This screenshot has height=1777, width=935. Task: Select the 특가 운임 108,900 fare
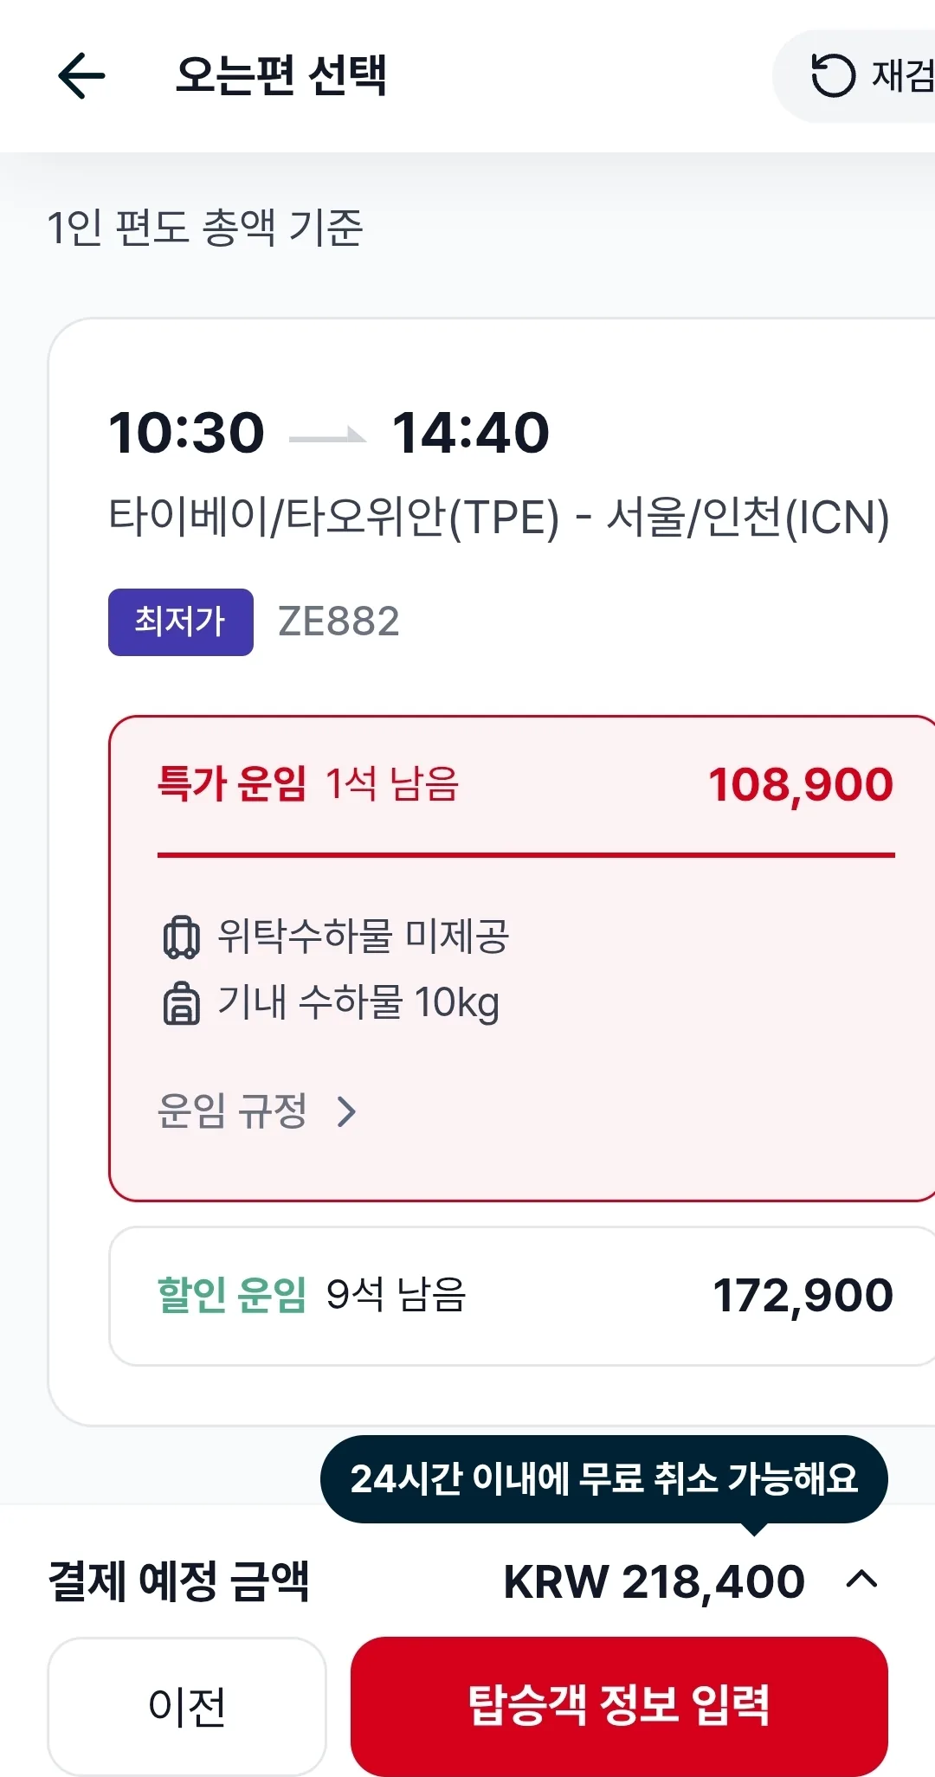point(523,958)
